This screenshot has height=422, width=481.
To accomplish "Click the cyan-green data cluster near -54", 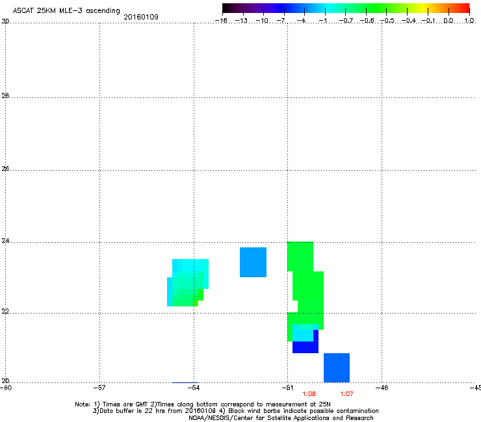I will coord(188,282).
